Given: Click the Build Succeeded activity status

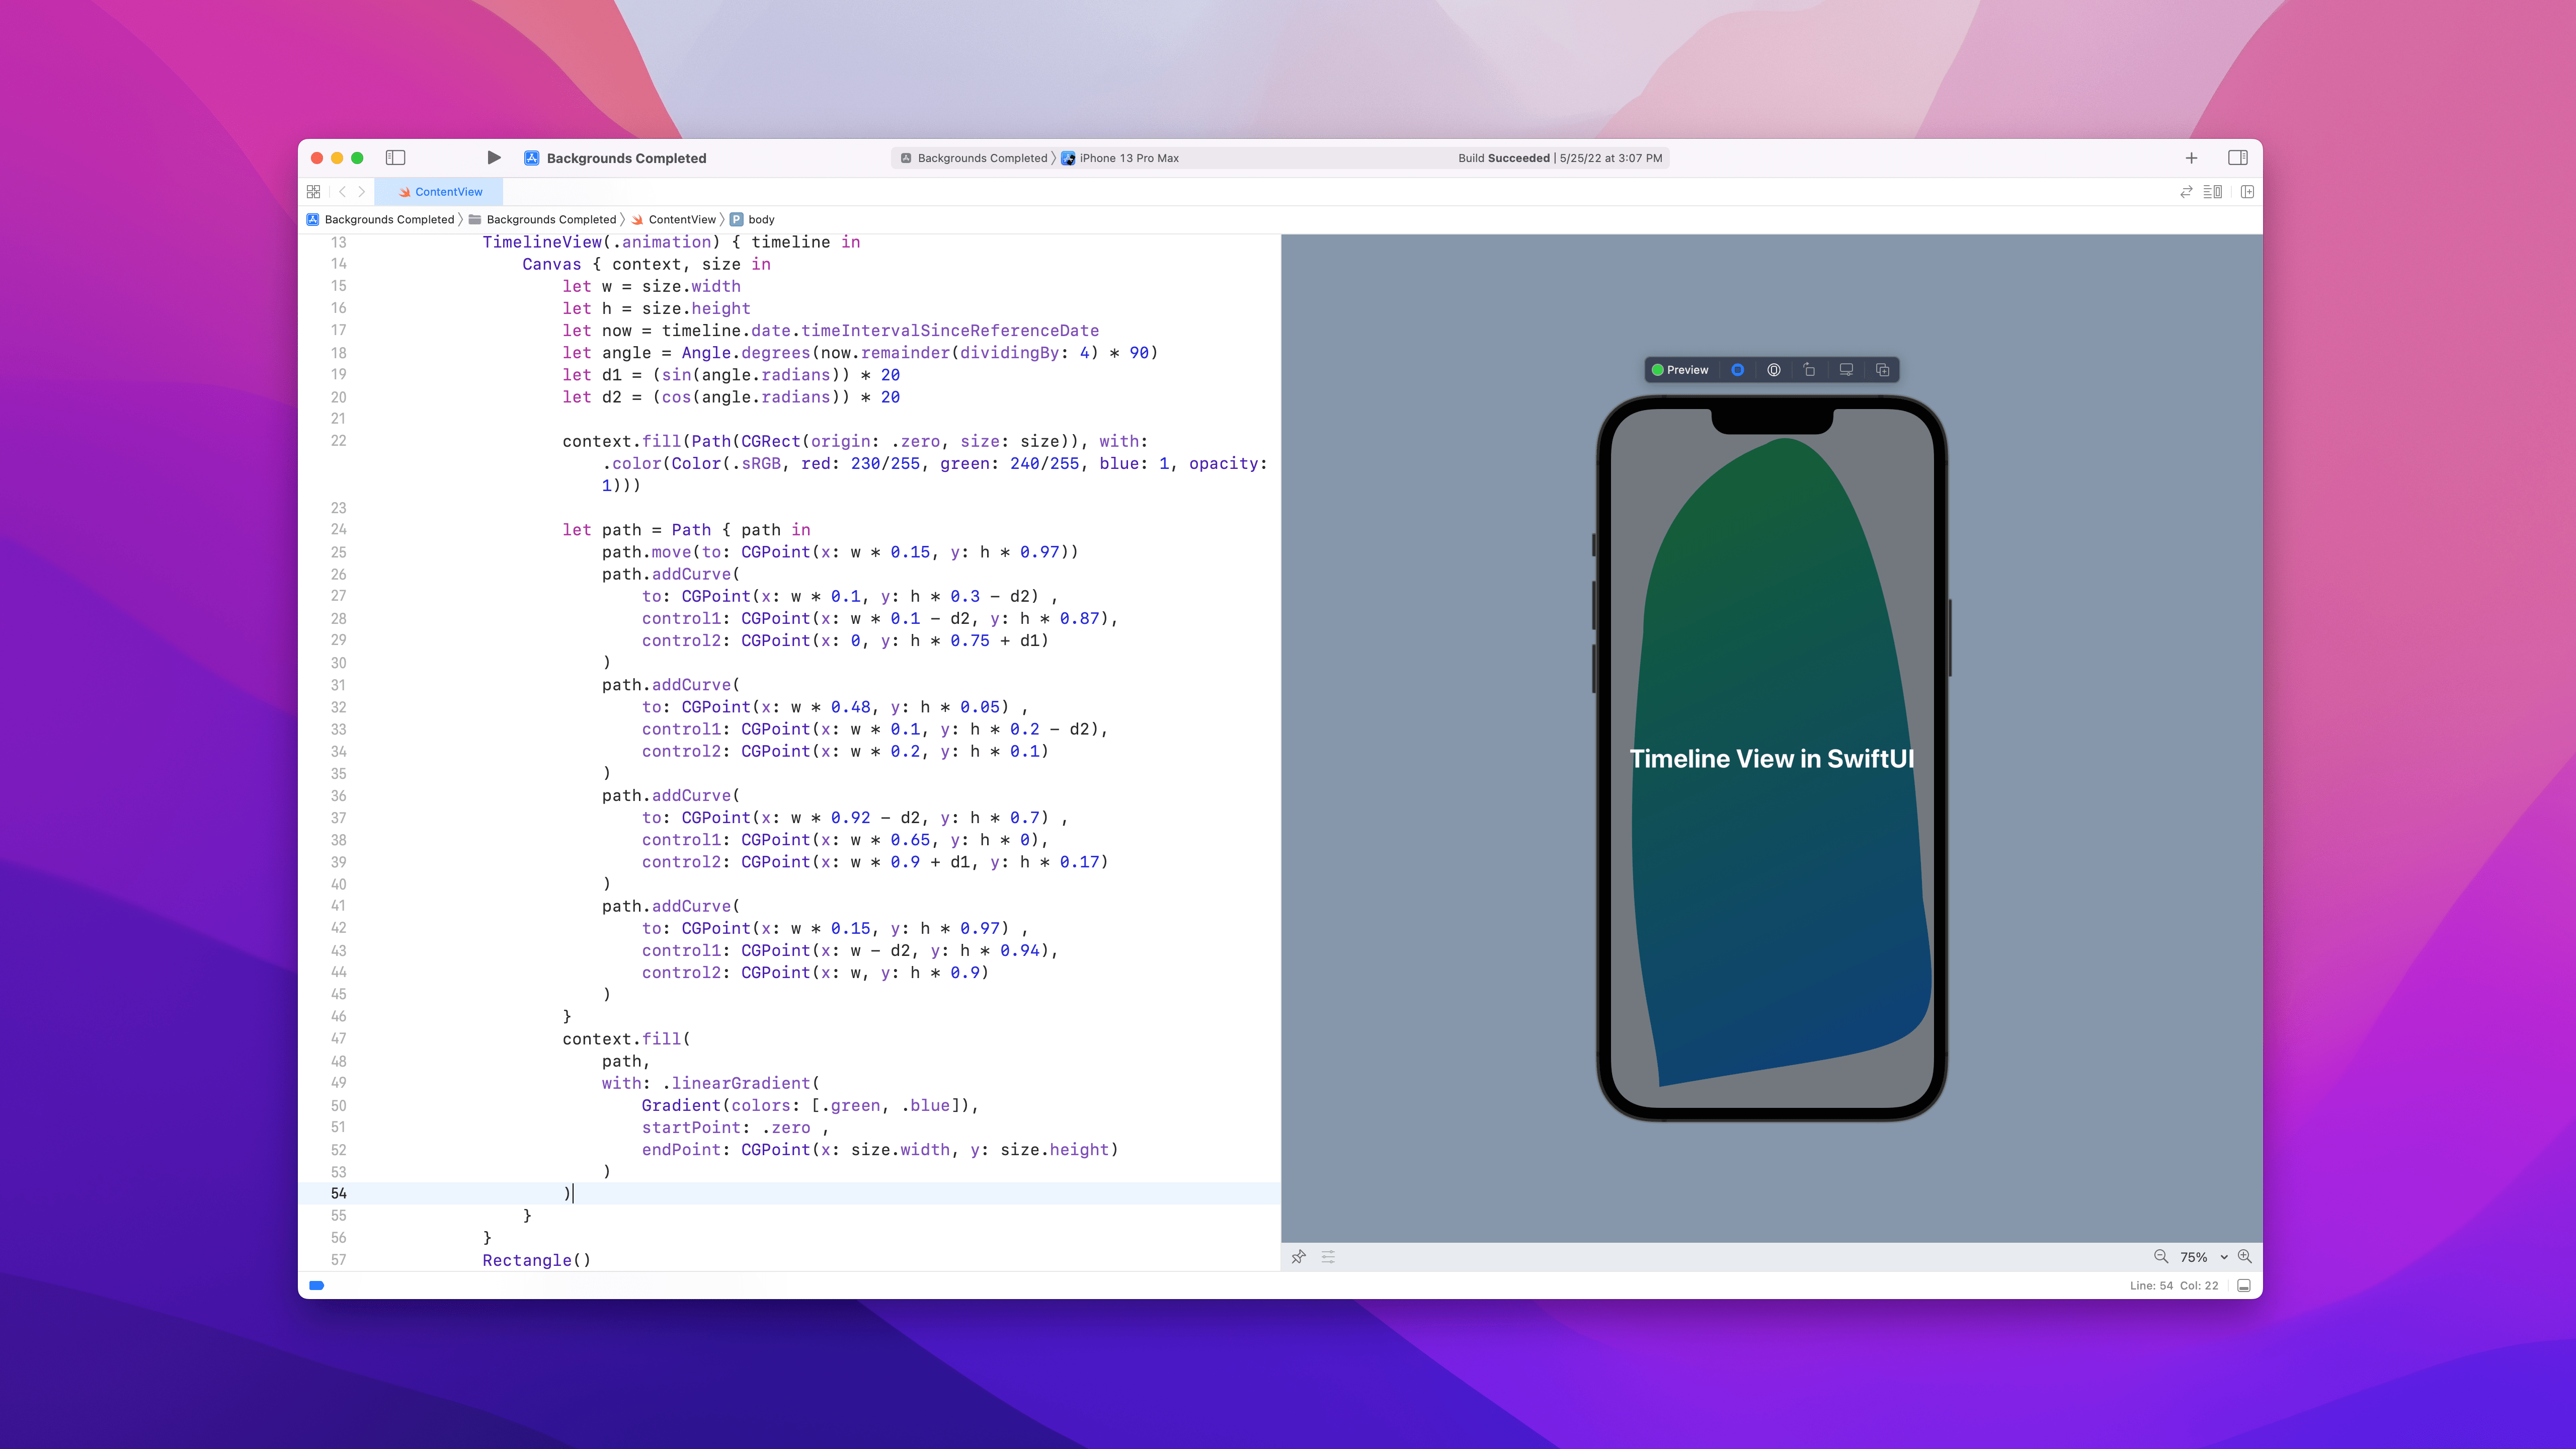Looking at the screenshot, I should click(x=1503, y=158).
